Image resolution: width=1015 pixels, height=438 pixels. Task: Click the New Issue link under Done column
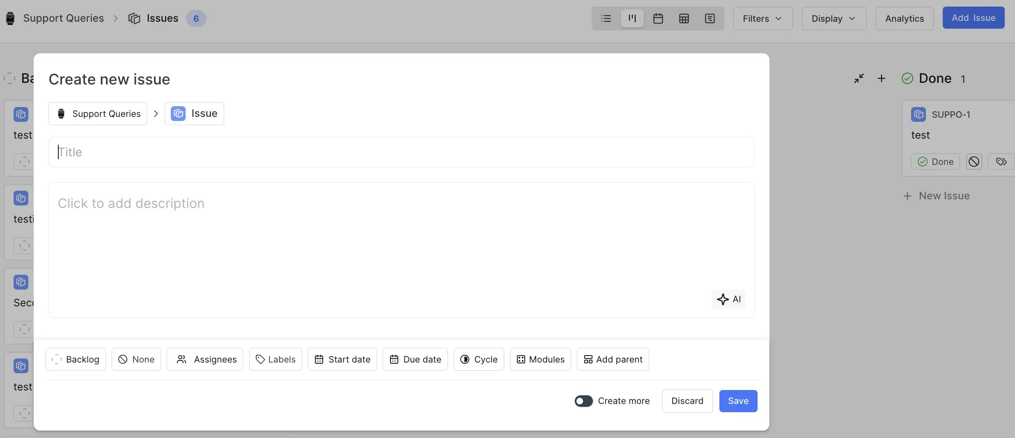tap(937, 196)
